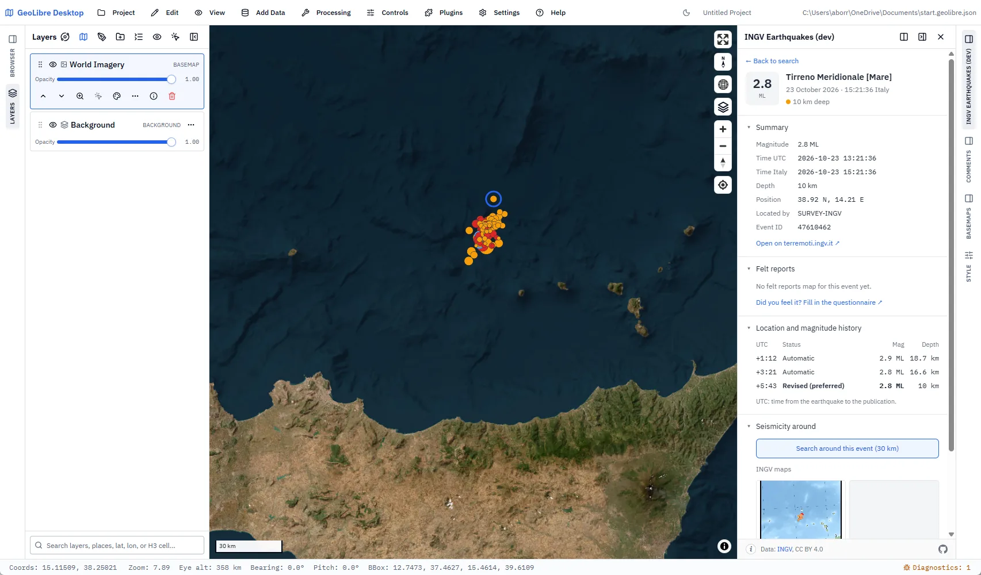Open Background layer more options menu
Screen dimensions: 981x575
point(191,125)
